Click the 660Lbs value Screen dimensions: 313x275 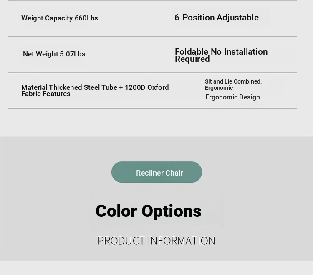tap(86, 18)
